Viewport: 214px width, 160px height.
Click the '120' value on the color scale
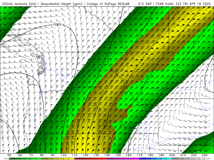coord(85,155)
